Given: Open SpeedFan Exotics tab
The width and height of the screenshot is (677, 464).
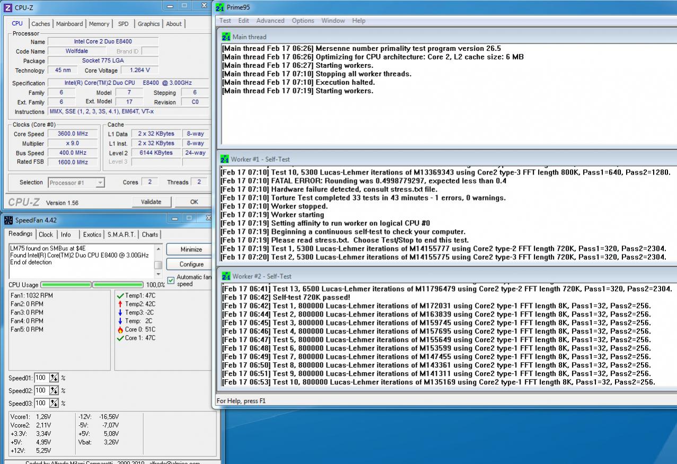Looking at the screenshot, I should tap(92, 234).
